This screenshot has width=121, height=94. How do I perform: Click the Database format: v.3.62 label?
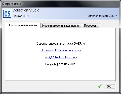102,16
